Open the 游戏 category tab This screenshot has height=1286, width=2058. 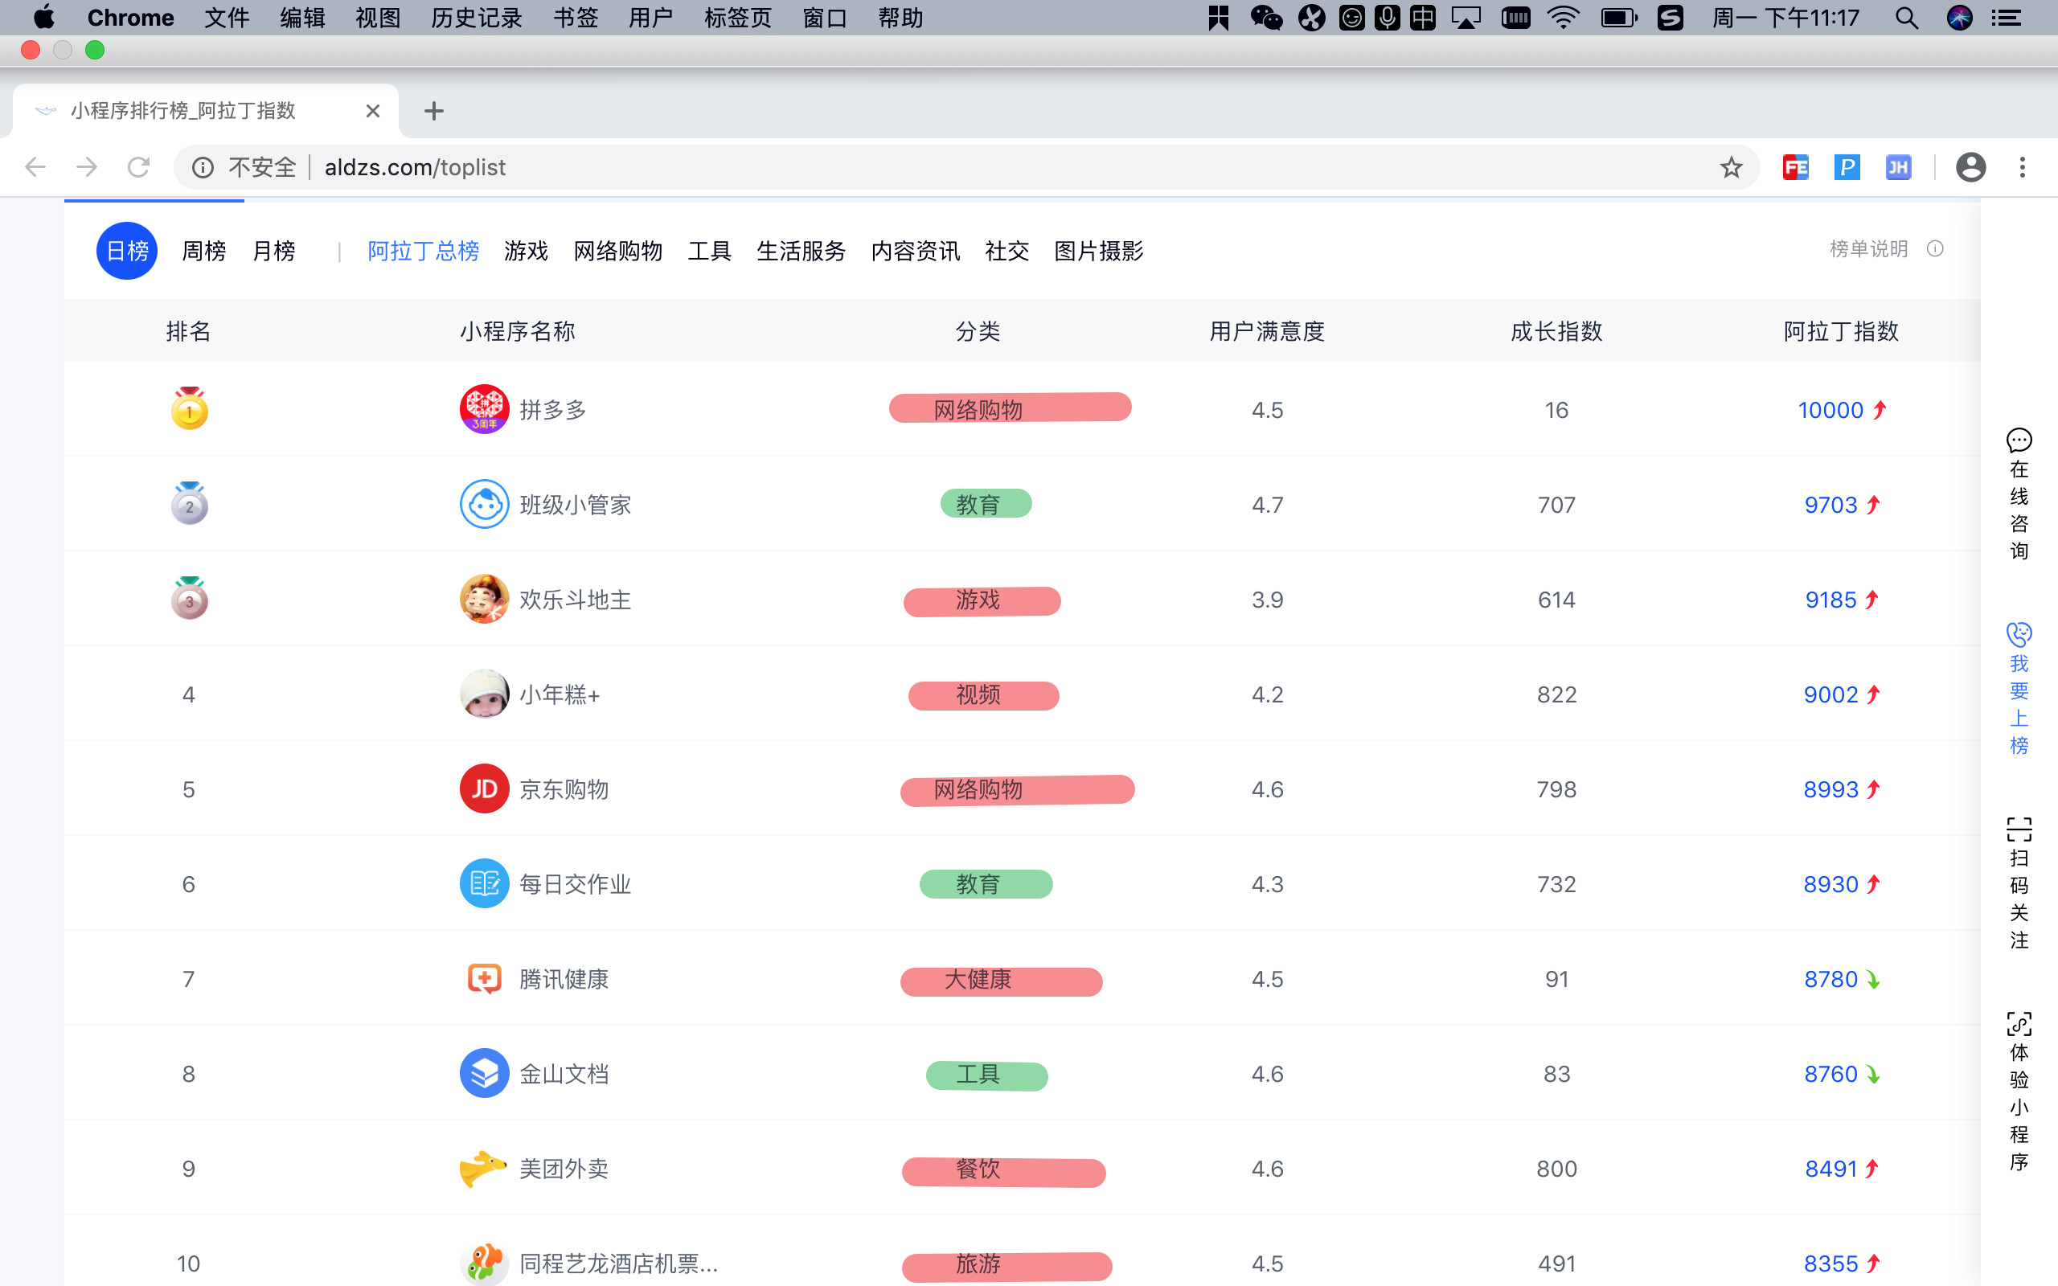(x=526, y=251)
